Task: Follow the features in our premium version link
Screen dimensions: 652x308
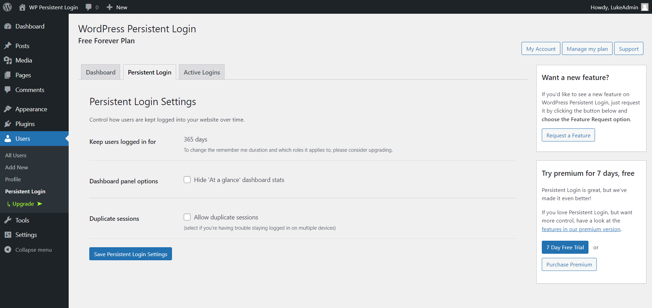Action: pos(581,229)
